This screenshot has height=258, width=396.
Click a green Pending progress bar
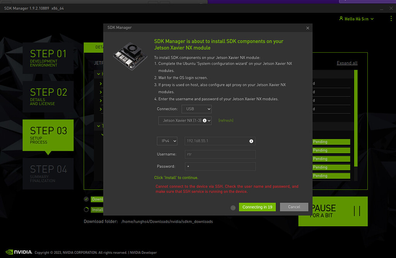(331, 141)
